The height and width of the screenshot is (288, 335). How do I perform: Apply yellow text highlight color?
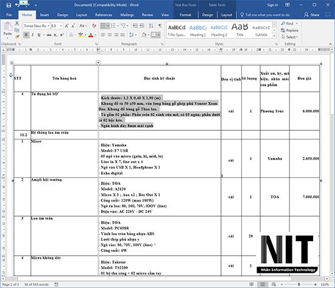coord(80,35)
